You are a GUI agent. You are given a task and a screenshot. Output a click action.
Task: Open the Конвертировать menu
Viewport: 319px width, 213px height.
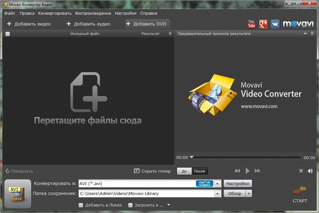tap(55, 13)
